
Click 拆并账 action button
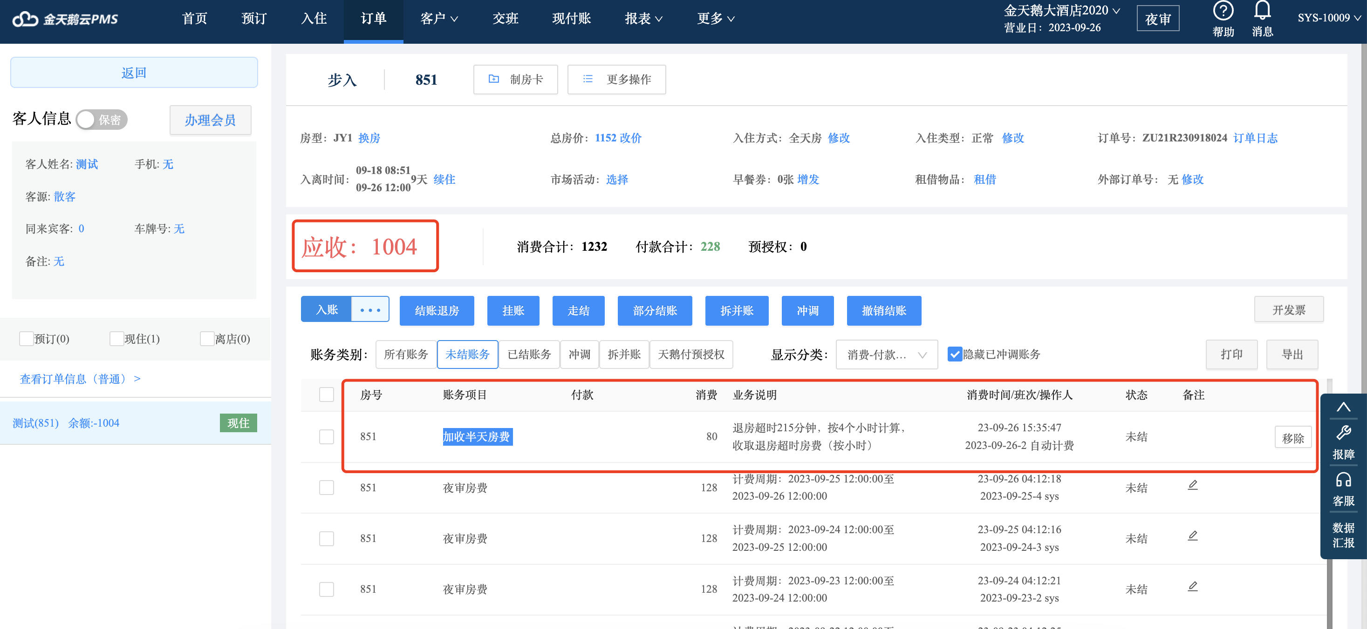(737, 310)
